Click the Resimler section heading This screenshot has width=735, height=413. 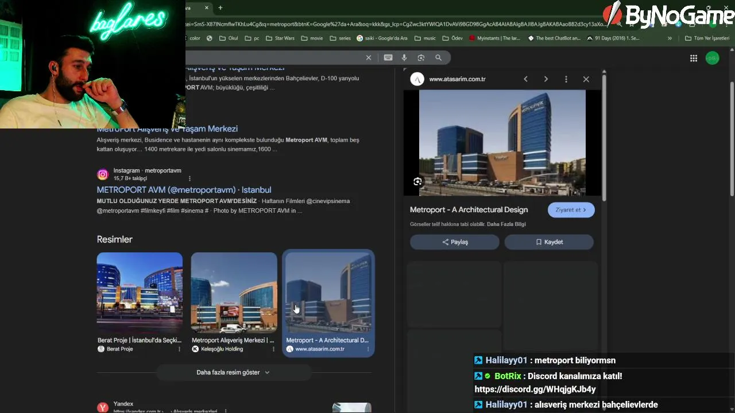point(115,239)
